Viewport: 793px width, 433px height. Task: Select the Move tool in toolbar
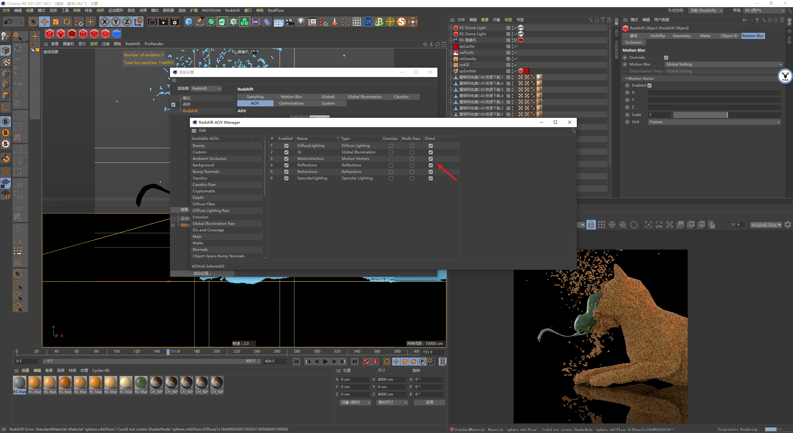[x=45, y=22]
